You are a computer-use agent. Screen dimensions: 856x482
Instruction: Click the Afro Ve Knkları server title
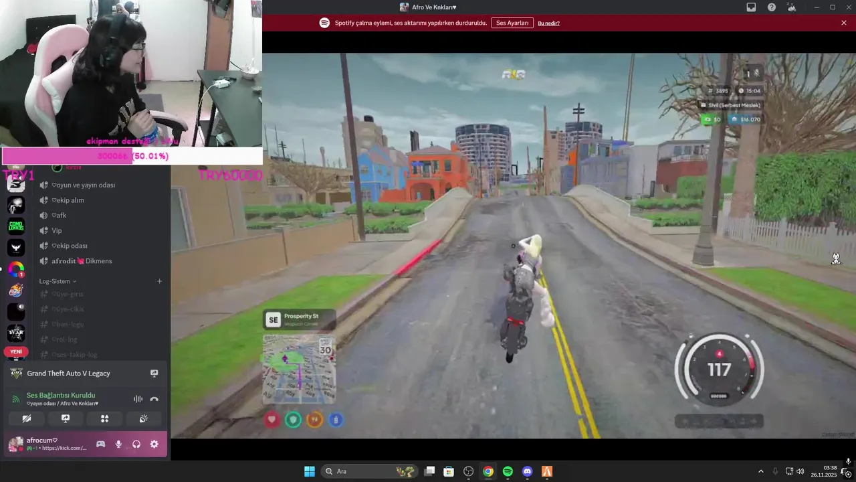[433, 7]
